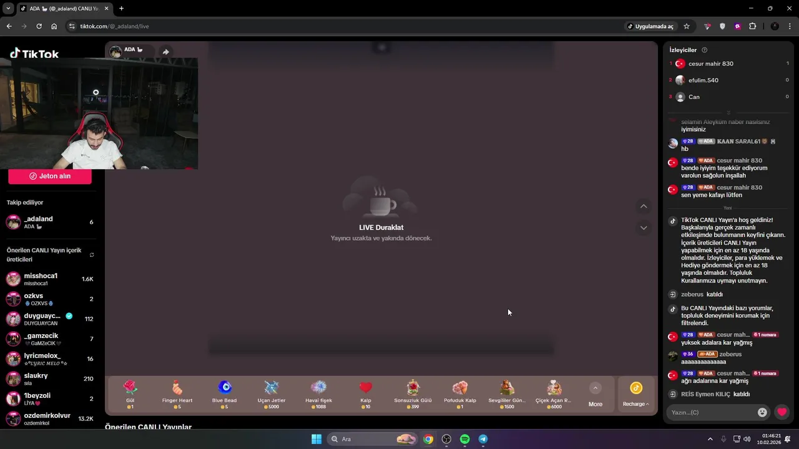Select top viewer cesur mahir 830
799x449 pixels.
tap(729, 64)
